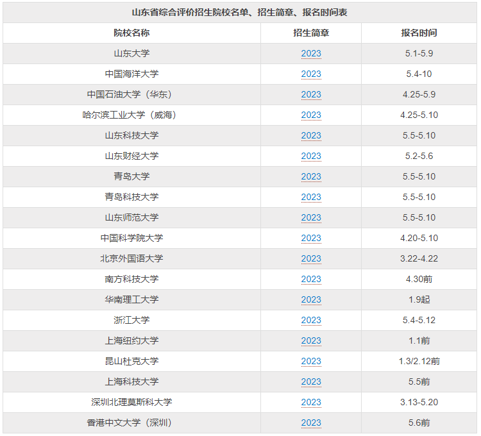Image resolution: width=481 pixels, height=436 pixels.
Task: Open the 2023 link for 昆山杜克大学
Action: coord(311,362)
